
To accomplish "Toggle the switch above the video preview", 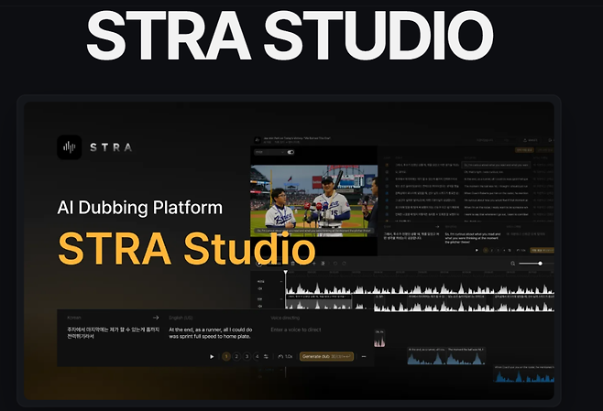I will tap(291, 152).
